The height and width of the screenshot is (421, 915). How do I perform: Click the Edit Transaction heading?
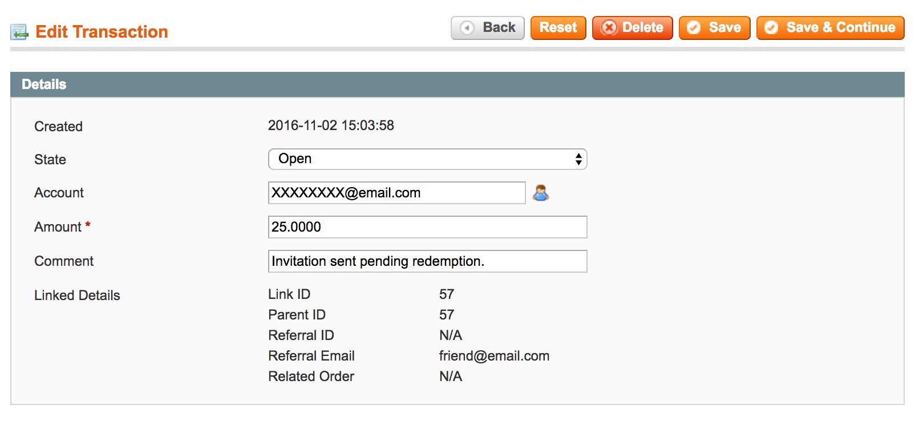102,32
